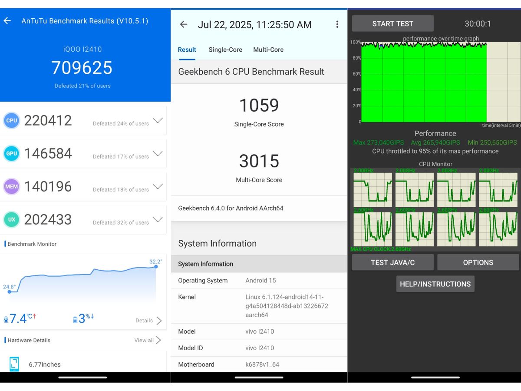Select the CPU throttled to 95% message
The height and width of the screenshot is (391, 521).
coord(435,151)
